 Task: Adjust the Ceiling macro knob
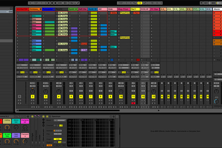point(7,127)
